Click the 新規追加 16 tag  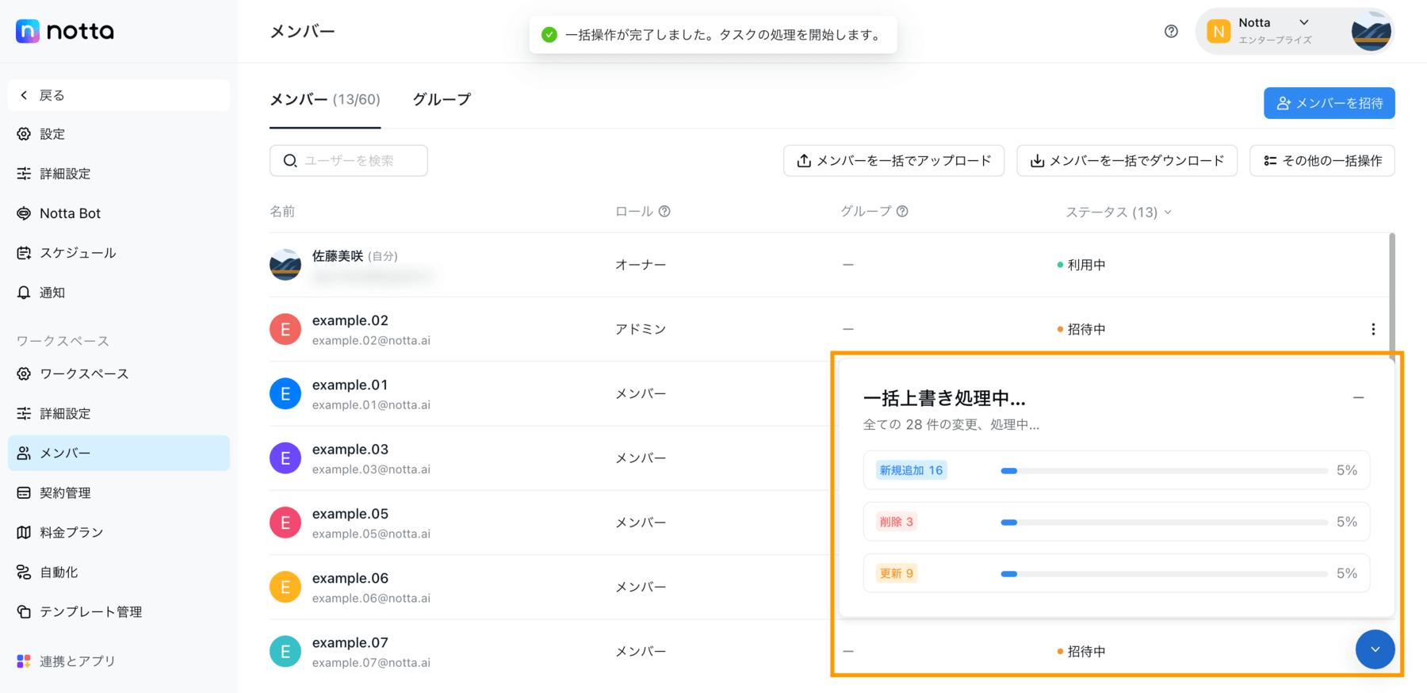[912, 470]
